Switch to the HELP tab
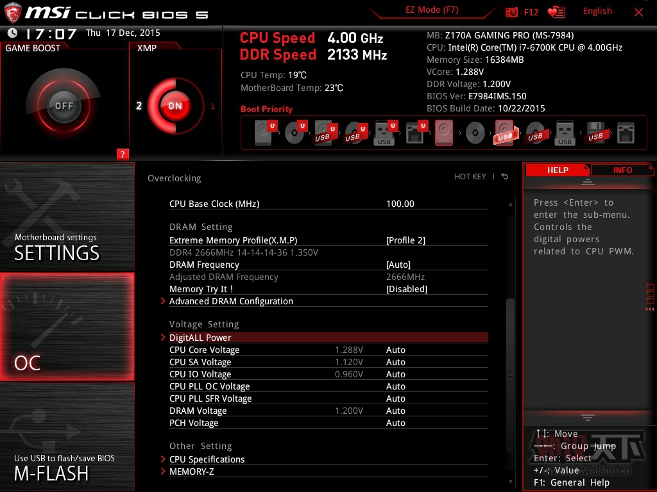The image size is (657, 492). [x=558, y=170]
